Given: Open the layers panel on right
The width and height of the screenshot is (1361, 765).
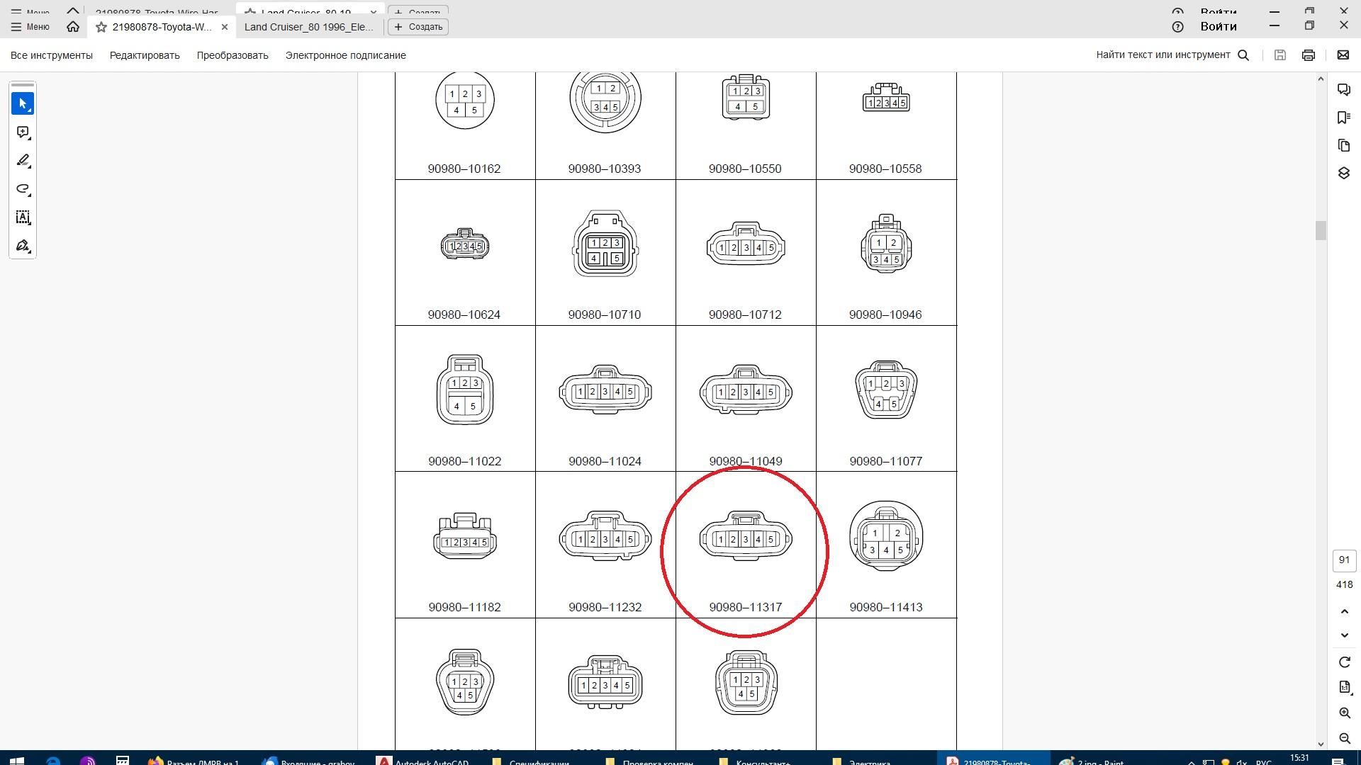Looking at the screenshot, I should 1343,174.
